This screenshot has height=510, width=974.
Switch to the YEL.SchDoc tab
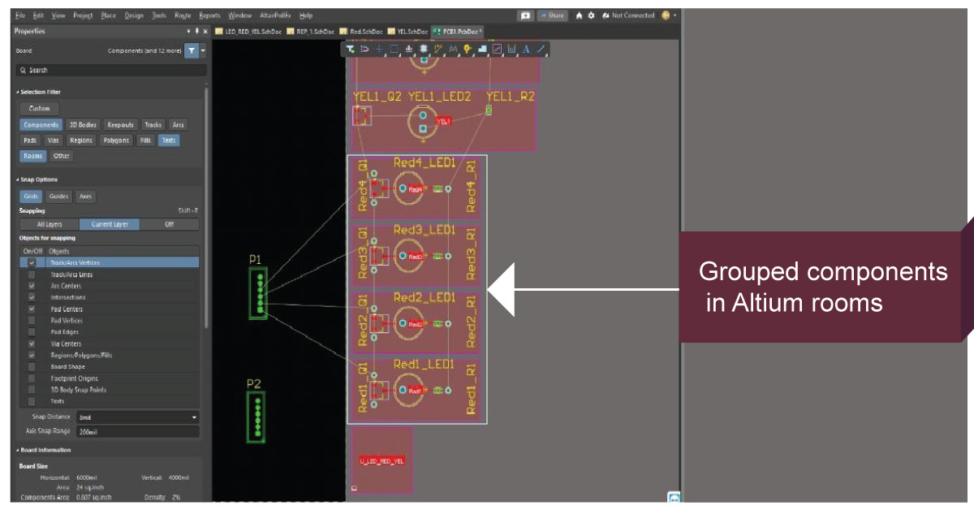point(412,27)
